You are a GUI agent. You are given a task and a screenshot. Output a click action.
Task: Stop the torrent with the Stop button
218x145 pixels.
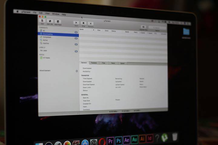click(x=84, y=23)
